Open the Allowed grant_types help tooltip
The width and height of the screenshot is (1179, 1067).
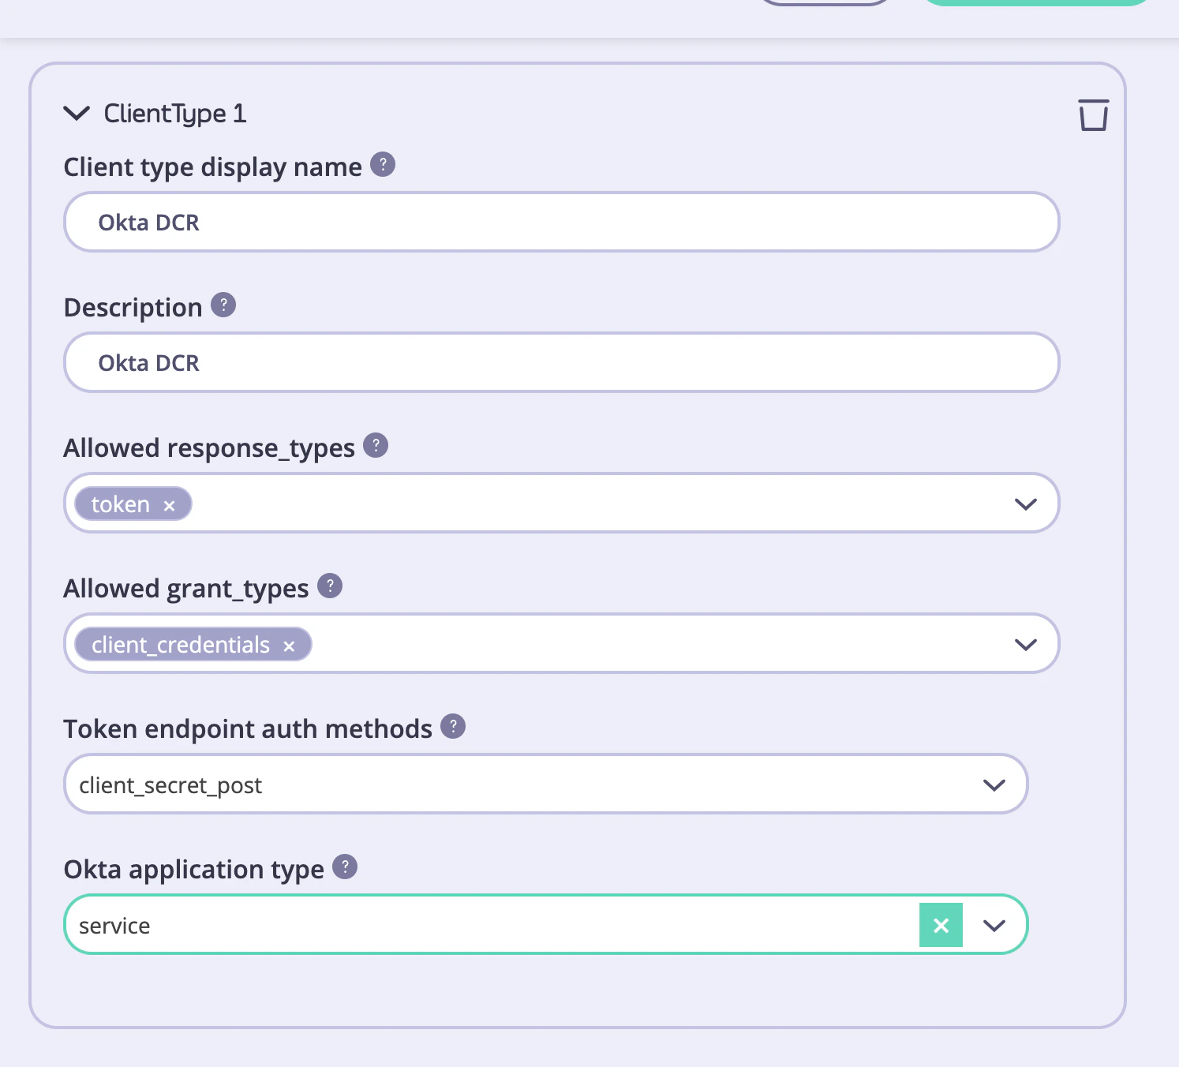pos(330,586)
